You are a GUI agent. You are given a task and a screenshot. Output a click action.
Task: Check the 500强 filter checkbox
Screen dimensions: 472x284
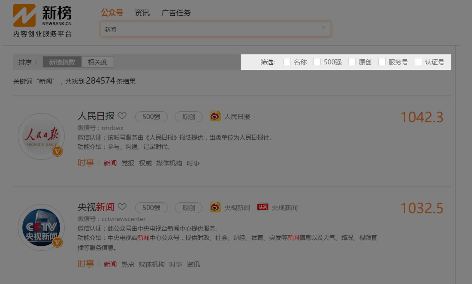click(317, 62)
